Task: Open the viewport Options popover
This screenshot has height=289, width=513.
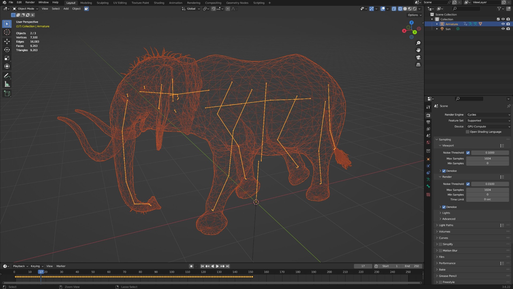Action: coord(414,15)
